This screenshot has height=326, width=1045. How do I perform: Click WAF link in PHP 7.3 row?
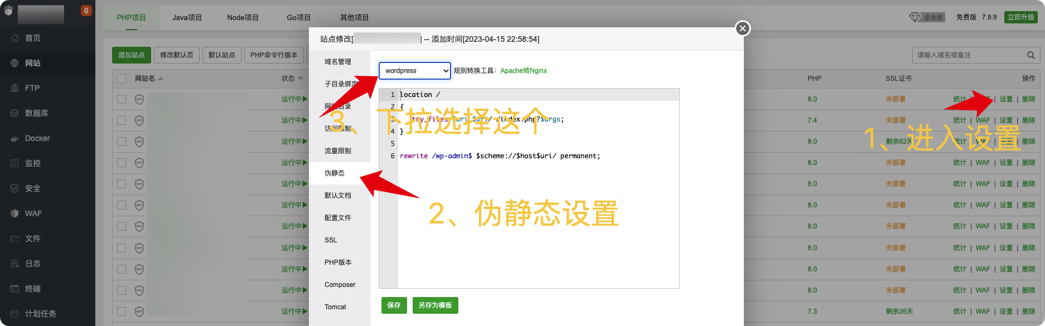pyautogui.click(x=983, y=312)
